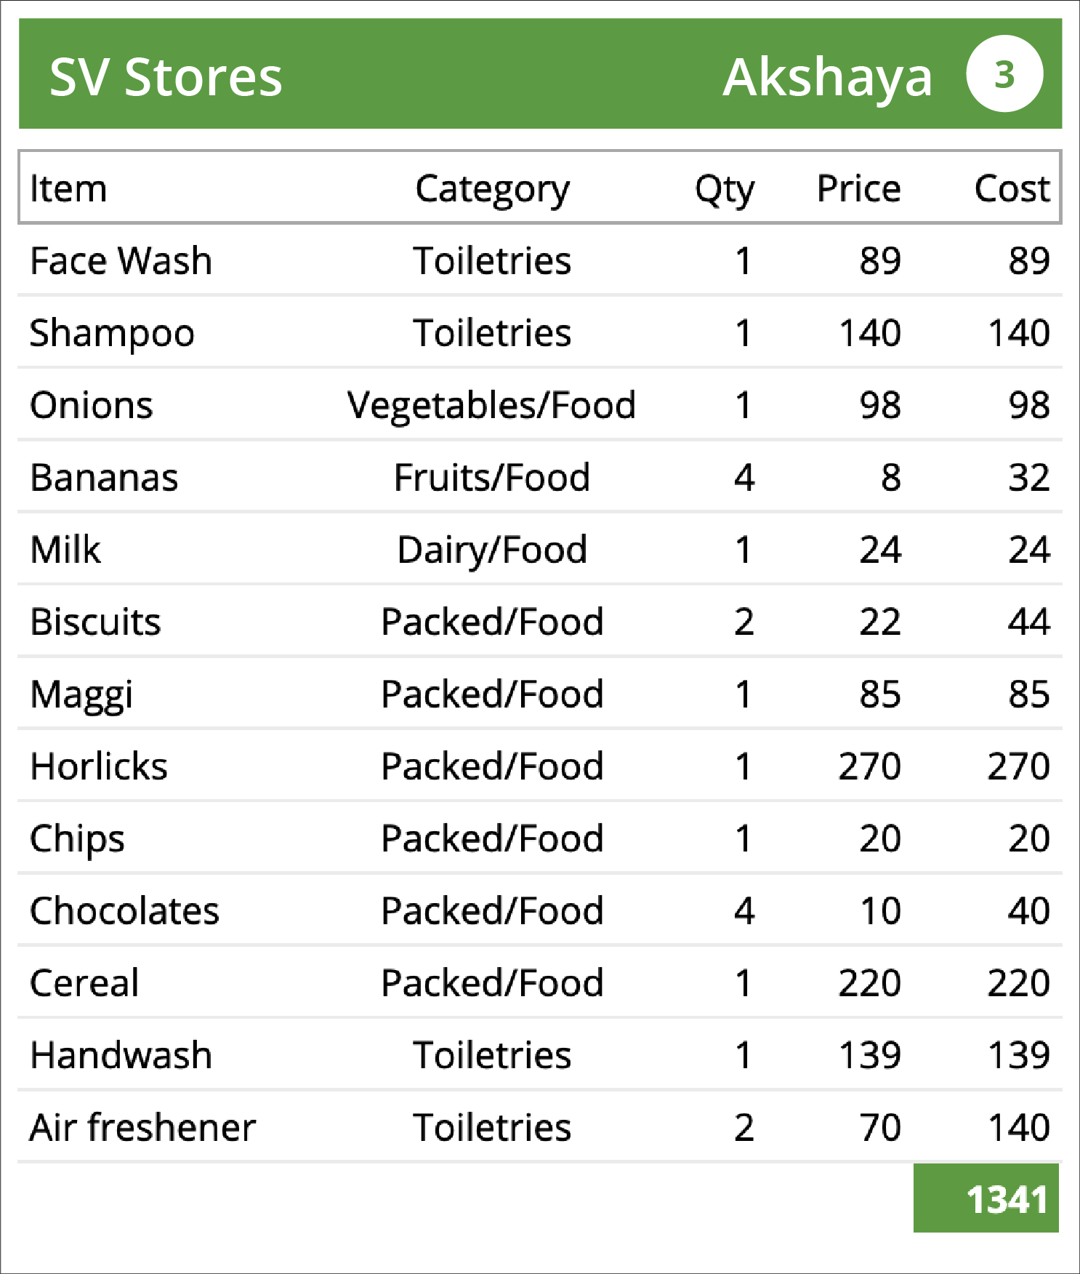Viewport: 1080px width, 1274px height.
Task: Click Horlicks cost value 270
Action: pyautogui.click(x=1018, y=766)
